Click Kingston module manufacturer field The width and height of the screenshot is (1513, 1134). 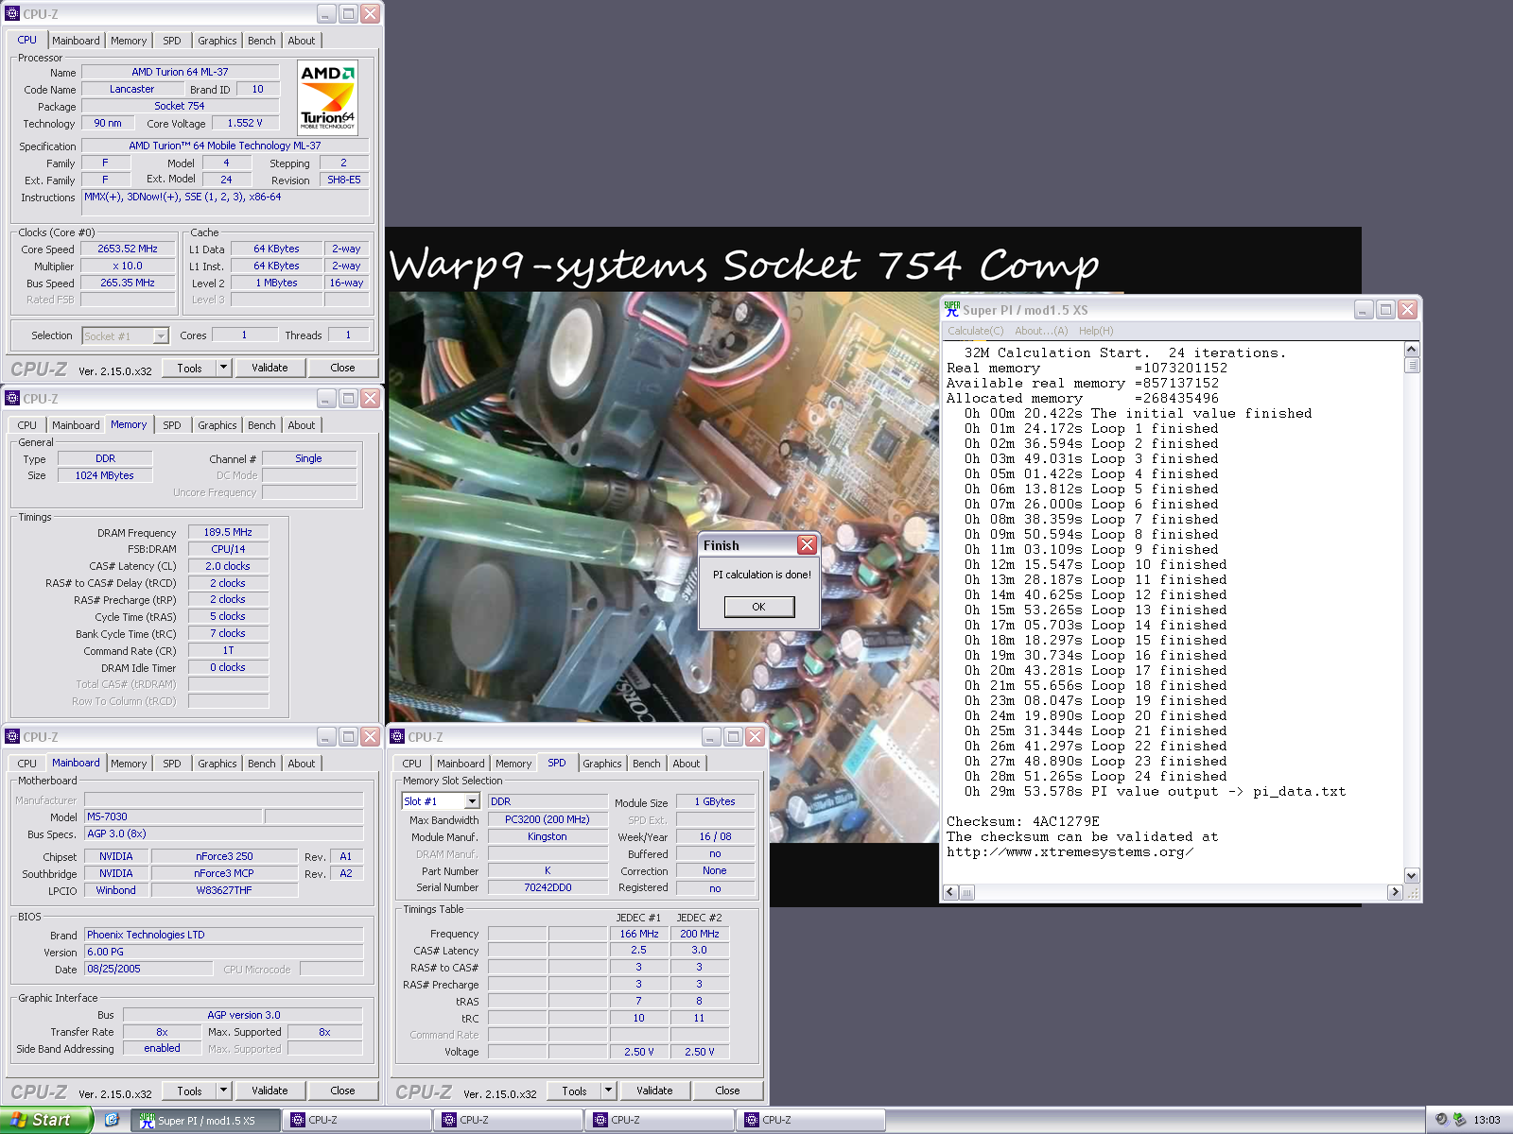(x=548, y=836)
